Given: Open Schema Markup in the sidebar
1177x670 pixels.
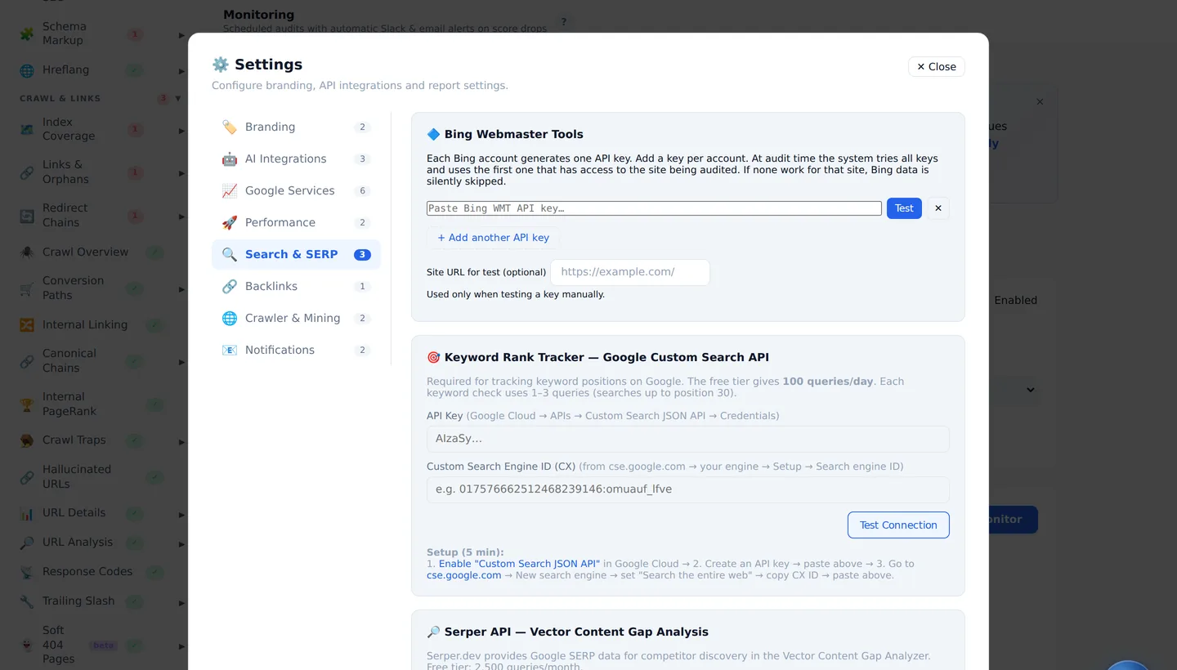Looking at the screenshot, I should (64, 33).
